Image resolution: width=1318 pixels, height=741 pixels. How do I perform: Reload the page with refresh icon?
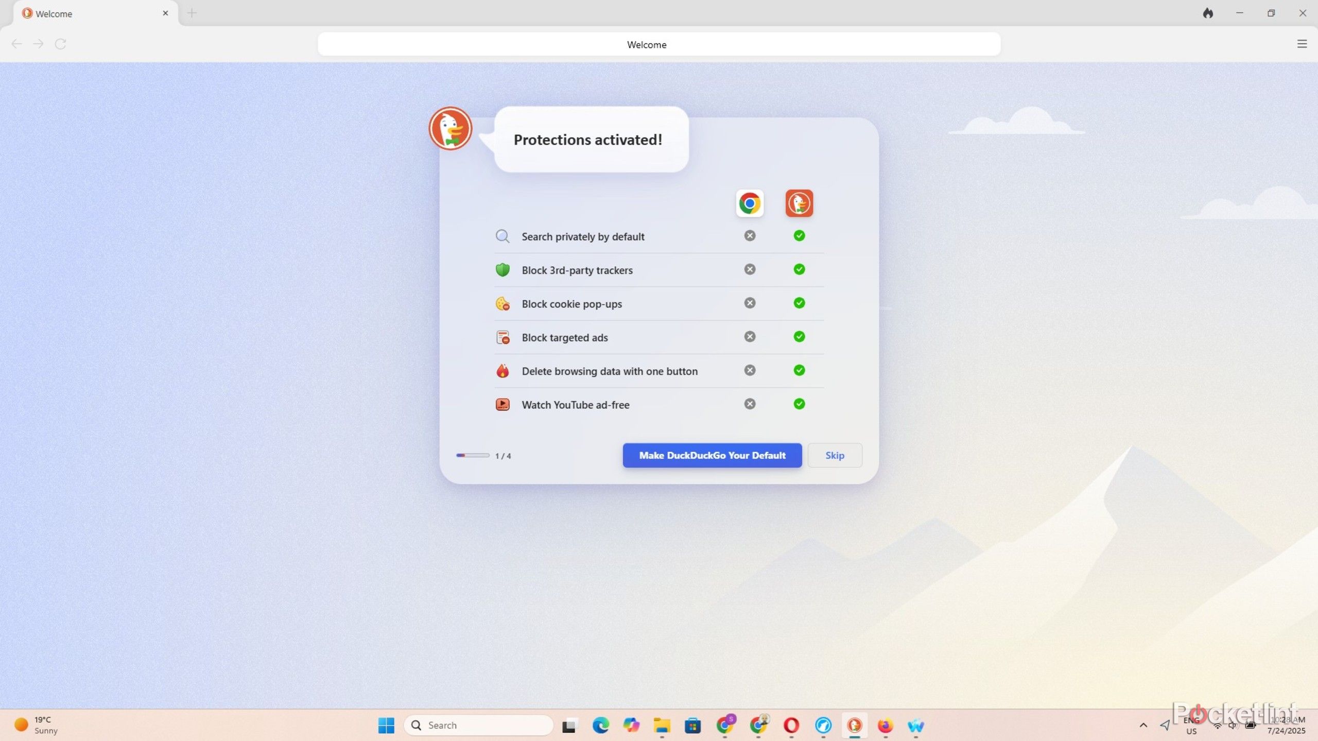click(x=60, y=44)
